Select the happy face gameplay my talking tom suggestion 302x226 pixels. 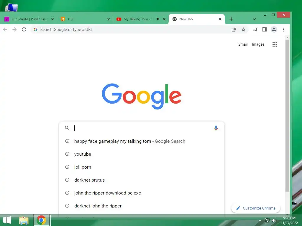(142, 141)
